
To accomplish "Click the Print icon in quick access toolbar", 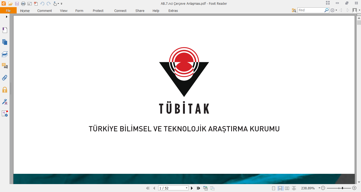I will point(23,4).
